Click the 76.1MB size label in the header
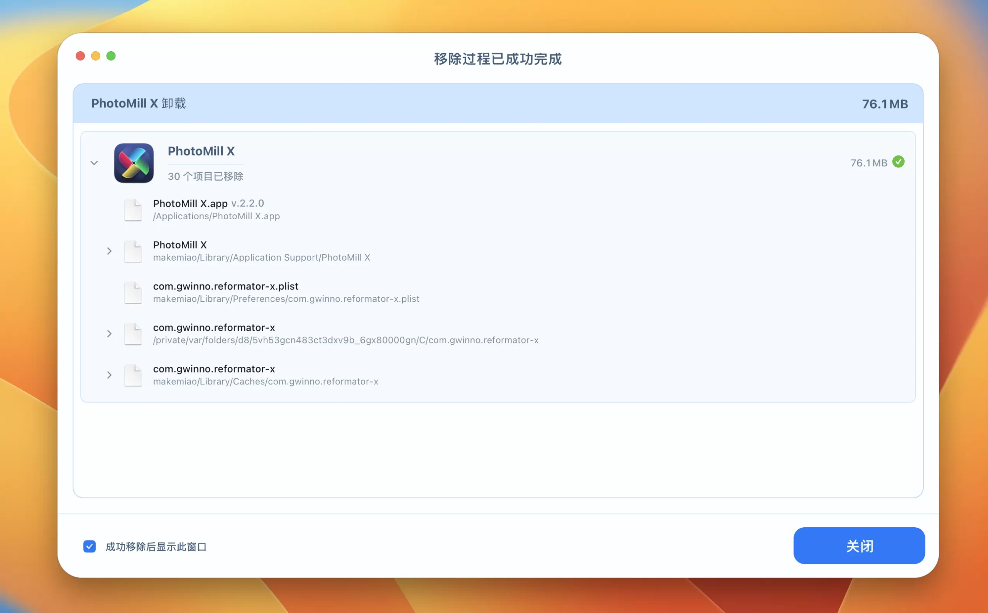988x613 pixels. pos(884,104)
